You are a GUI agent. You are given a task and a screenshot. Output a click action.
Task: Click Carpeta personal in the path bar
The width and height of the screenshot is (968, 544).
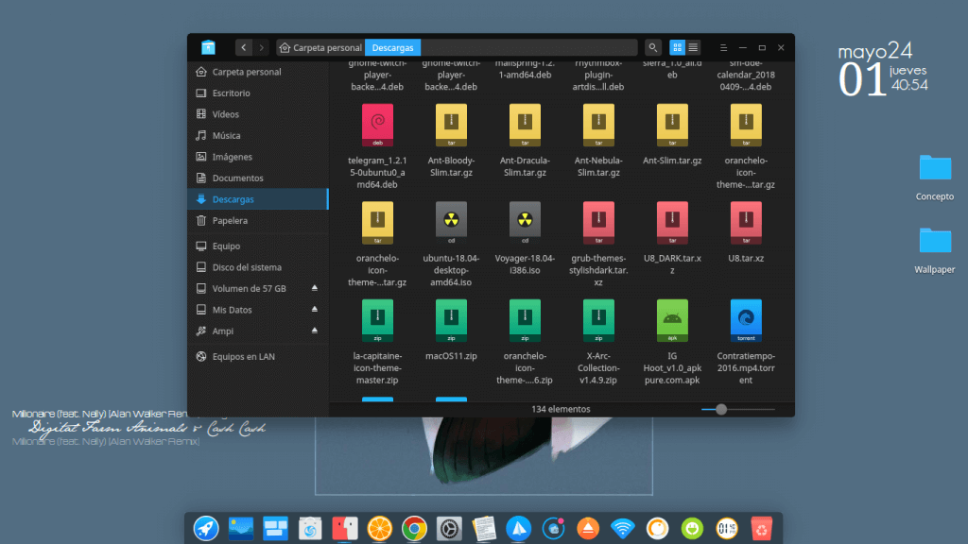tap(320, 47)
